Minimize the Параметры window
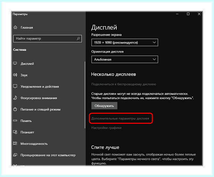This screenshot has width=214, height=177. click(177, 14)
